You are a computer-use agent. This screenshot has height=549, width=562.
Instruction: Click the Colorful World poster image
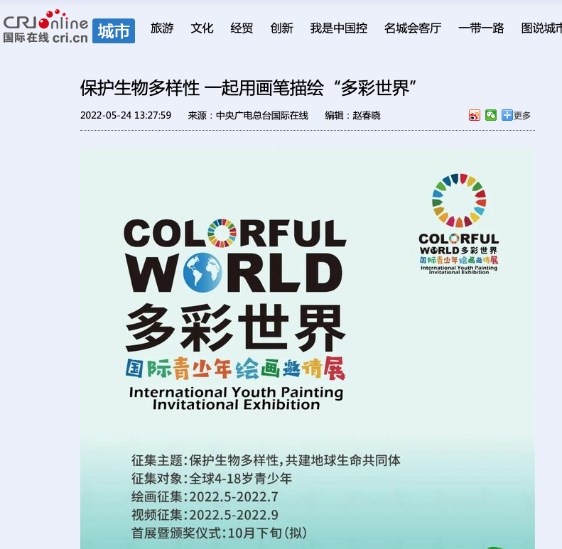point(308,348)
